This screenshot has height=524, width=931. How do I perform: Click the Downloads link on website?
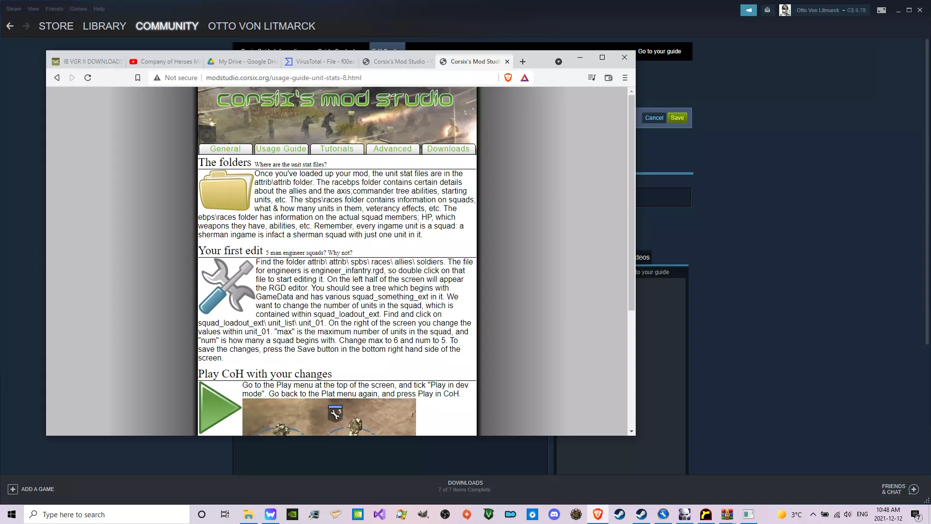448,149
